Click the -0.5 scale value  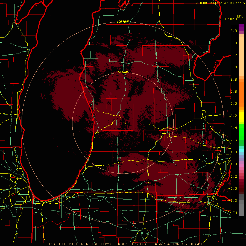tap(233, 188)
